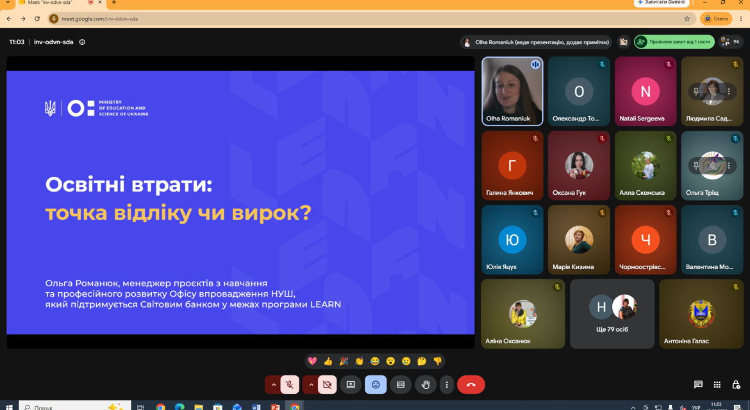Send the thinking face reaction
Screen dimensions: 750x410
422,361
